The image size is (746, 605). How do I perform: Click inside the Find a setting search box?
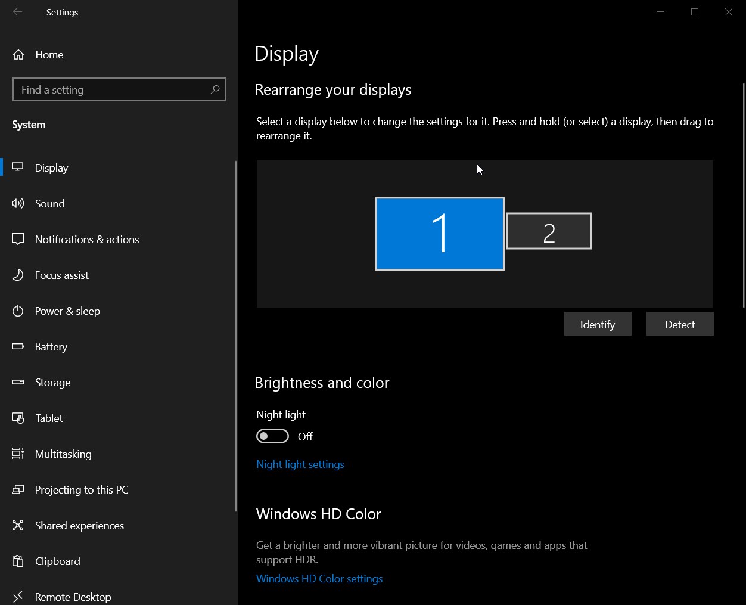pos(119,89)
